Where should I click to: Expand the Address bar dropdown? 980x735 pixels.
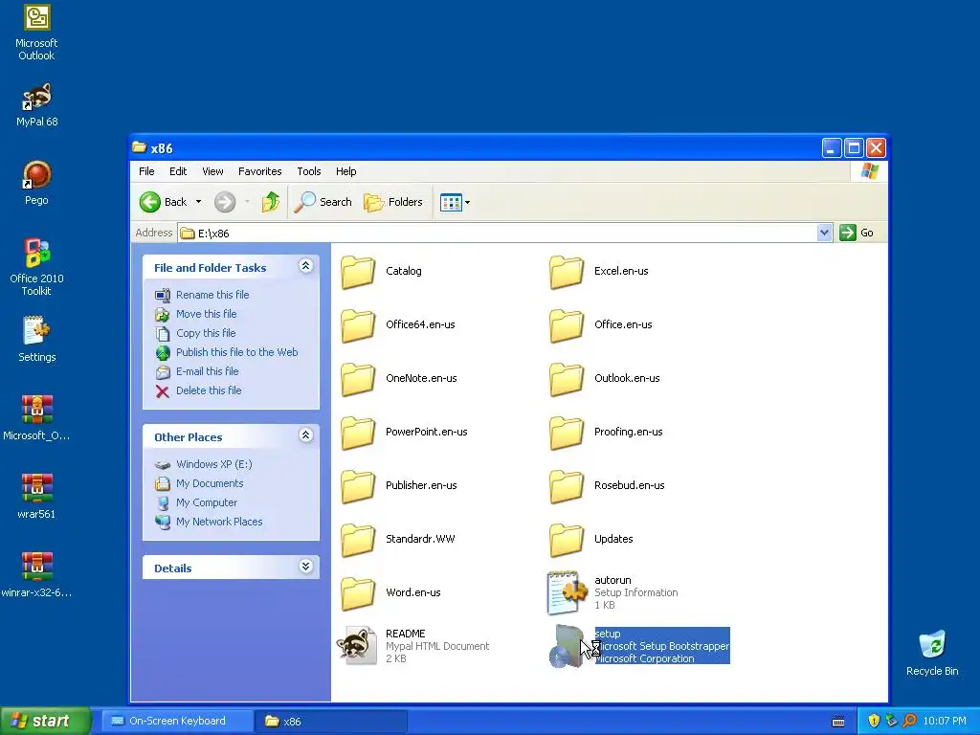(824, 234)
